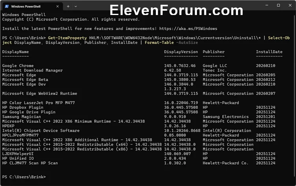Click the Hewlett-Packard Co. publisher
The width and height of the screenshot is (296, 186).
(226, 163)
